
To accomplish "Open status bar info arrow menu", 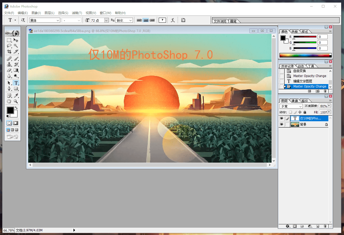I will click(74, 230).
